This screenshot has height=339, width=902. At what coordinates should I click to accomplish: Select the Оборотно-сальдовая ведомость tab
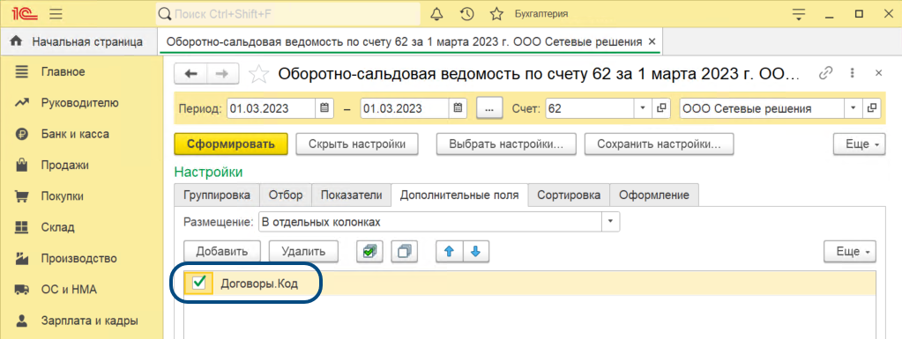(403, 41)
